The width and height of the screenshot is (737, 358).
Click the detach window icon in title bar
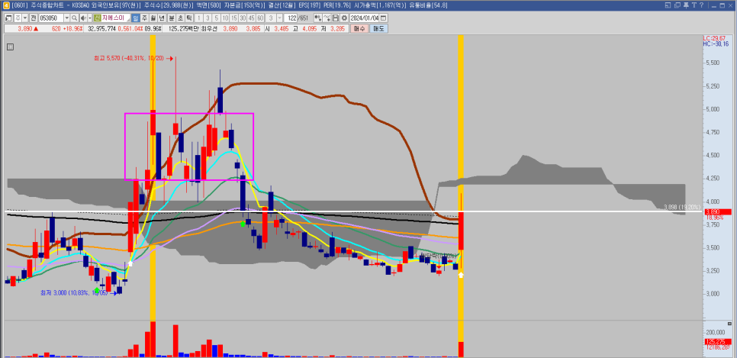(x=668, y=5)
